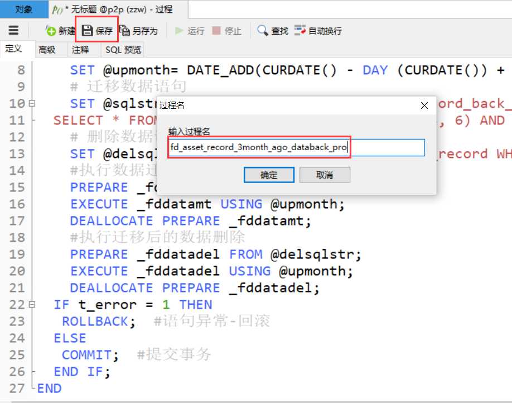Click comment '# 迁移数据语句' on line 9

128,87
